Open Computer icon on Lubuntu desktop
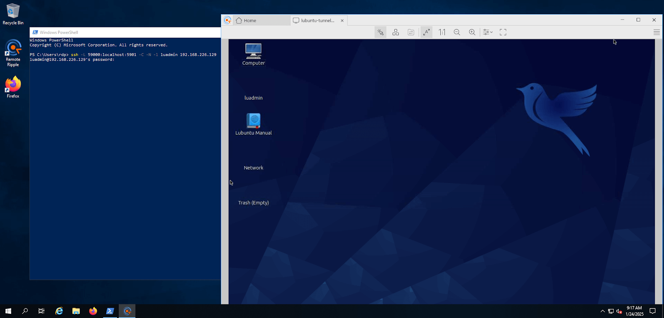Viewport: 664px width, 318px height. click(x=253, y=51)
